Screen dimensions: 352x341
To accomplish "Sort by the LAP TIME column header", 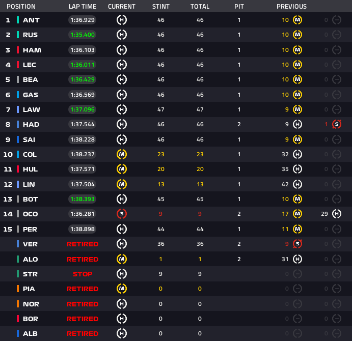I will click(x=82, y=7).
